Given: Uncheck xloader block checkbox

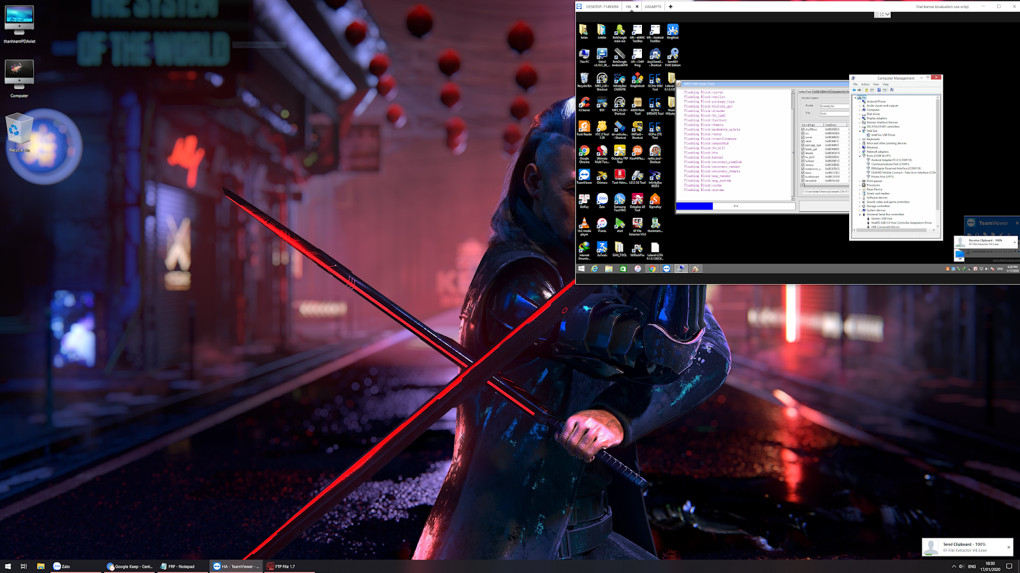Looking at the screenshot, I should (x=803, y=153).
